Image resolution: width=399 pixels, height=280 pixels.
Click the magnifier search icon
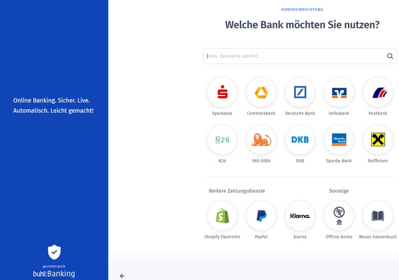(x=390, y=56)
